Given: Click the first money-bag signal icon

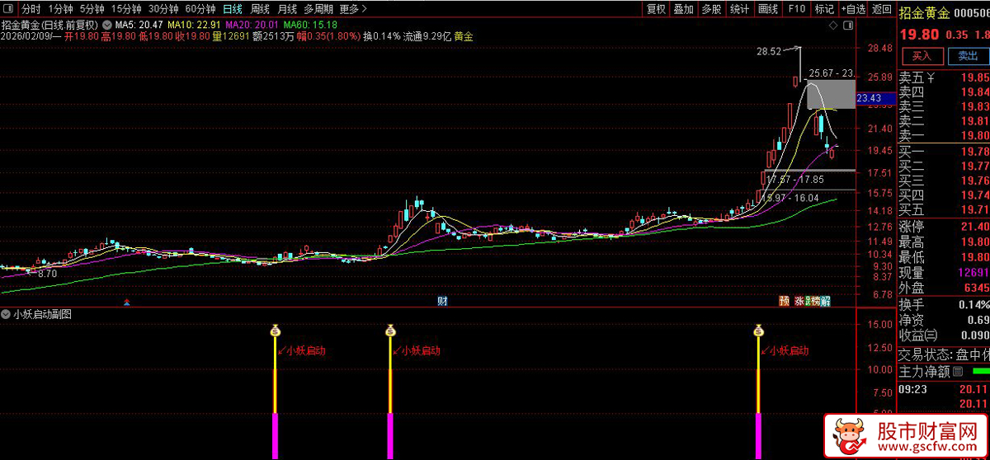Looking at the screenshot, I should click(276, 331).
